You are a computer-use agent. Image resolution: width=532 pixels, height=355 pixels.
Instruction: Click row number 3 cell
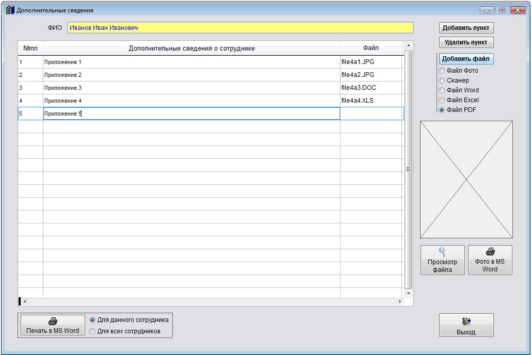click(30, 88)
